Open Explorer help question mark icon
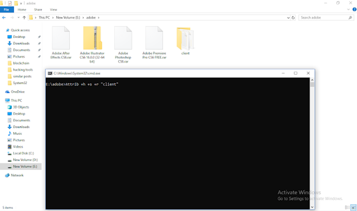The image size is (357, 211). (354, 9)
